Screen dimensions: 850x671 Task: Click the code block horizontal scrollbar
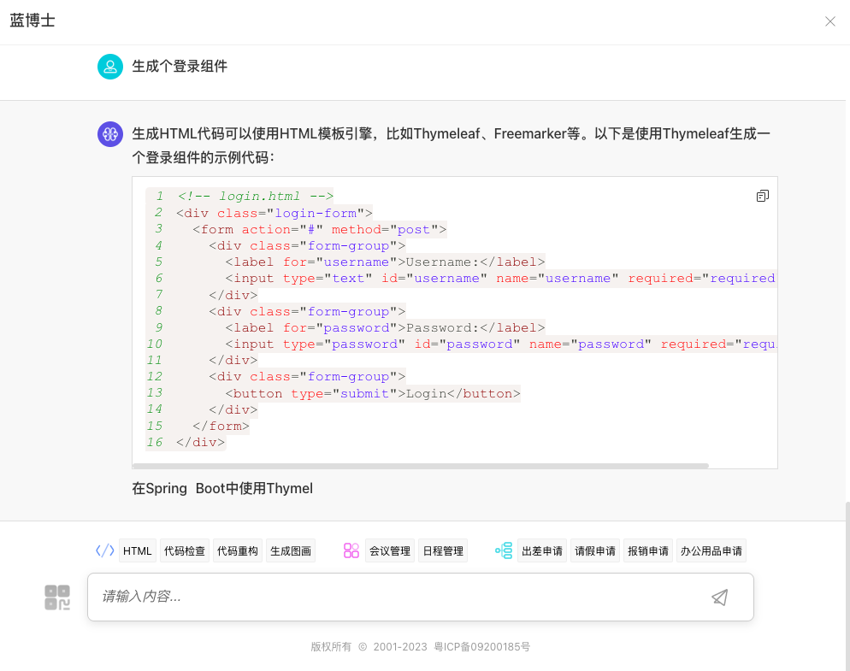tap(421, 466)
